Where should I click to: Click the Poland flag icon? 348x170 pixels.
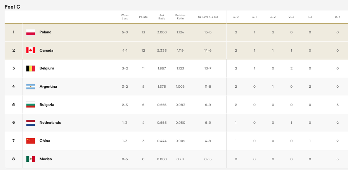[31, 32]
